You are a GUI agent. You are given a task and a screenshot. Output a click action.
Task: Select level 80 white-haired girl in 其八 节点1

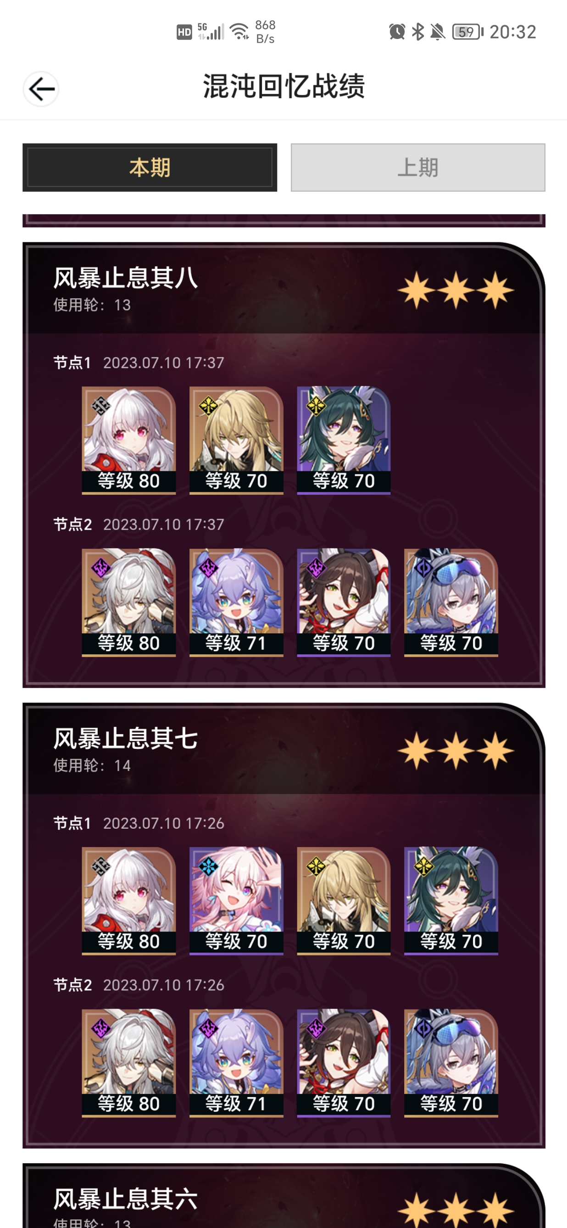coord(128,440)
